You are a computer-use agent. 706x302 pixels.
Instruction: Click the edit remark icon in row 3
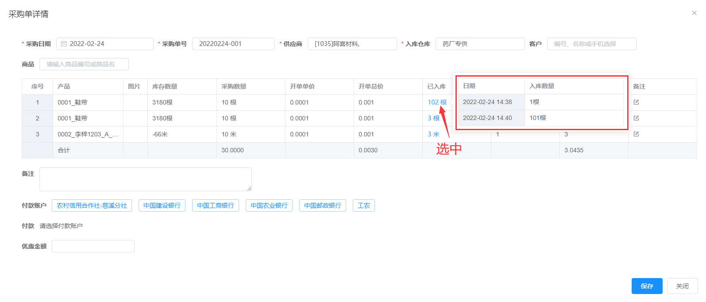pyautogui.click(x=636, y=134)
